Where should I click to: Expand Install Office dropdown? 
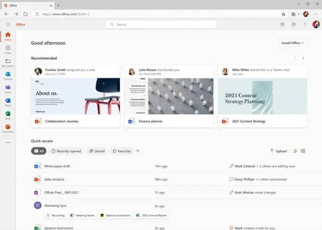click(x=292, y=43)
